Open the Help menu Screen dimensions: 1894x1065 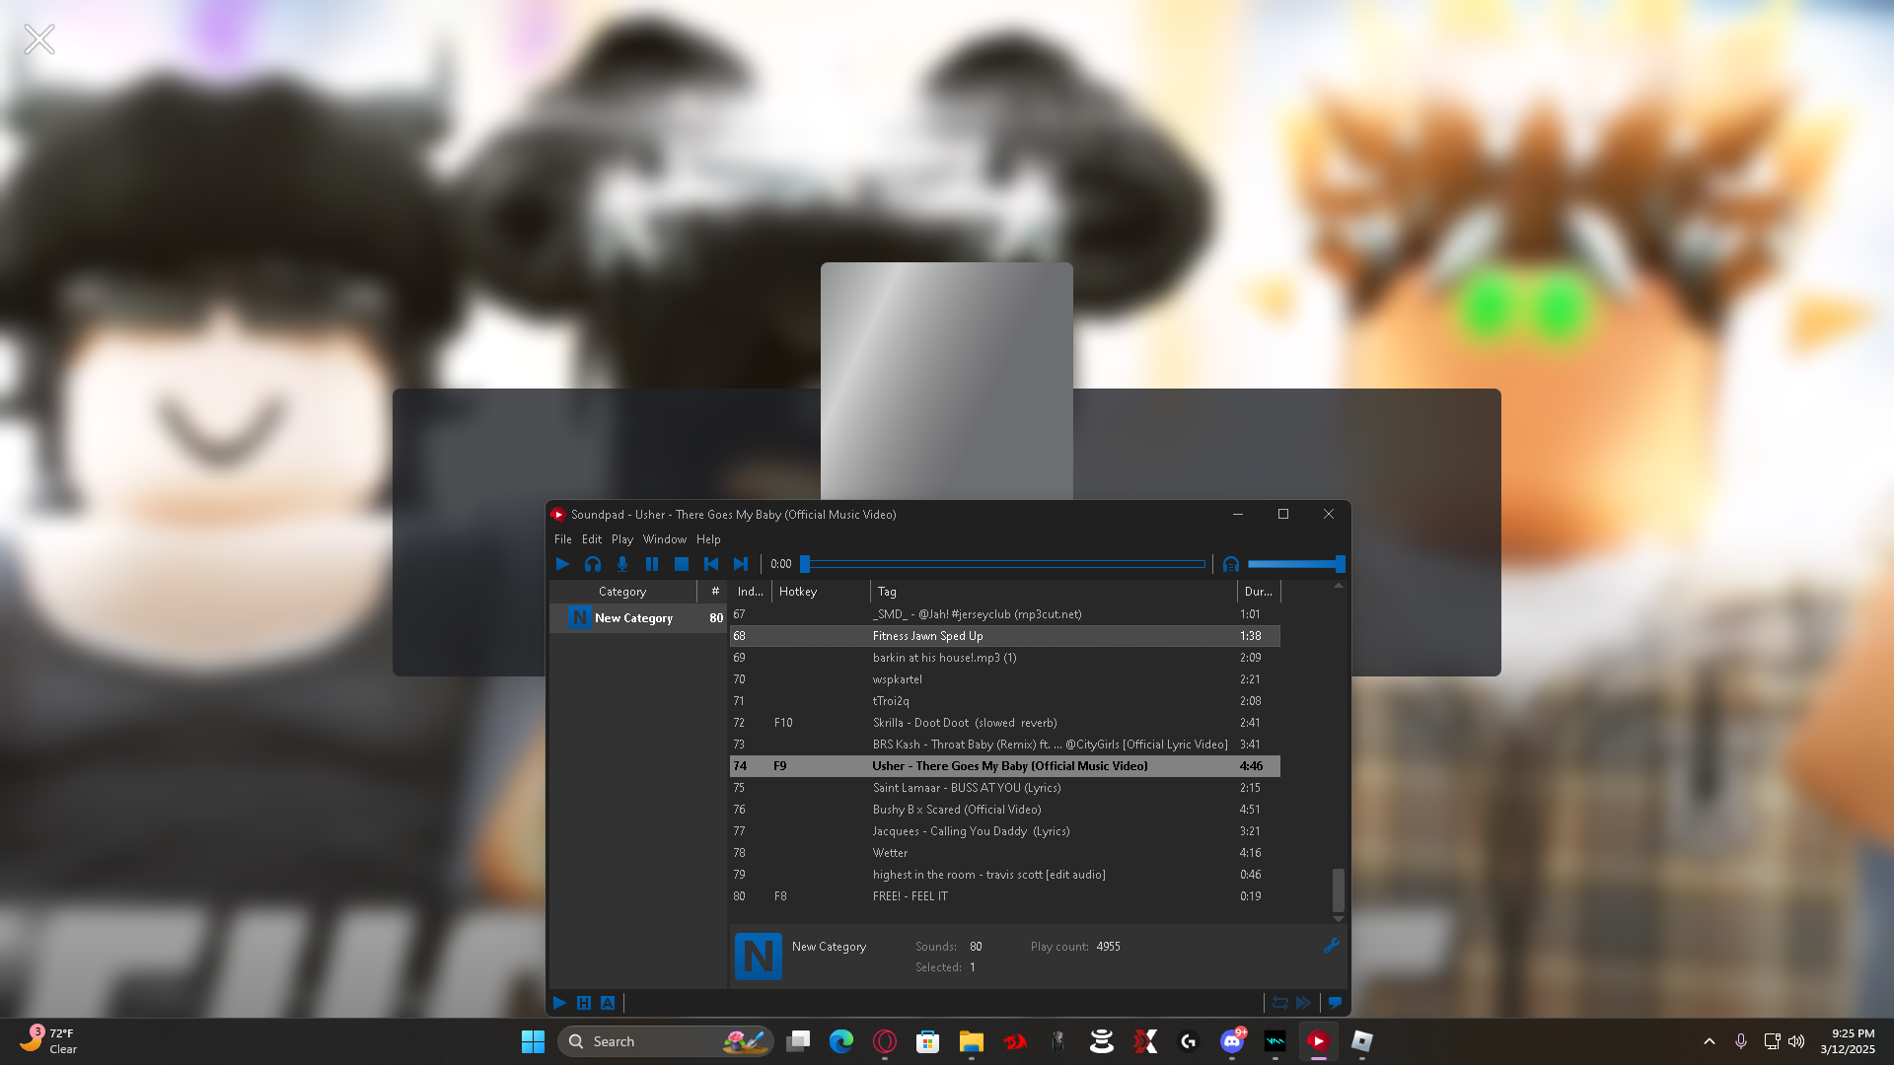point(708,539)
